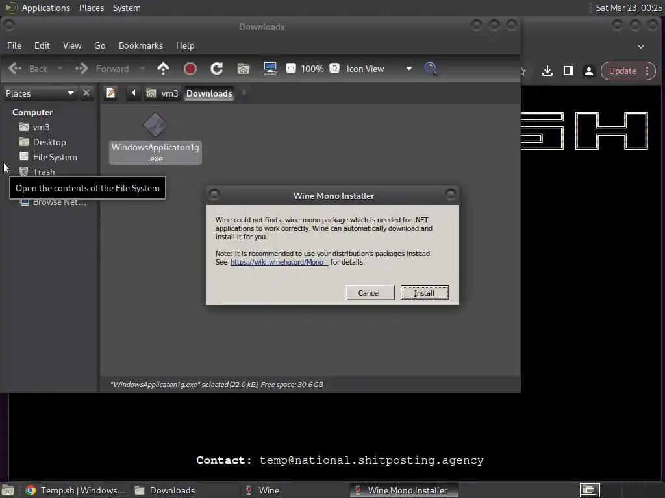The width and height of the screenshot is (665, 498).
Task: Click the 100% zoom level label
Action: click(x=312, y=69)
